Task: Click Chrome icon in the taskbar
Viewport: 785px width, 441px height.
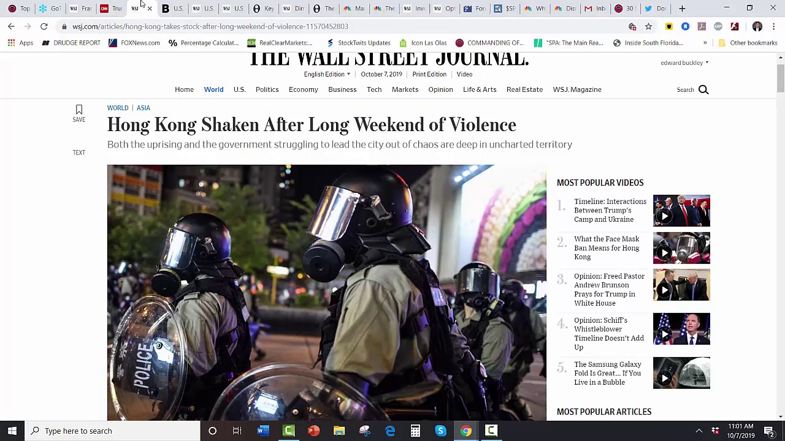Action: (466, 431)
